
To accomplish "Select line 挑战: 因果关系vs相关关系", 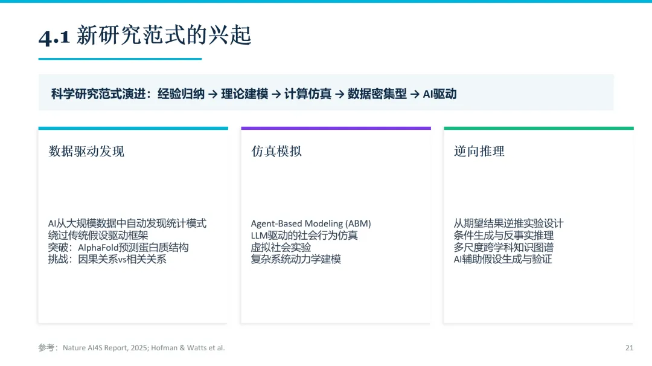I will (107, 260).
